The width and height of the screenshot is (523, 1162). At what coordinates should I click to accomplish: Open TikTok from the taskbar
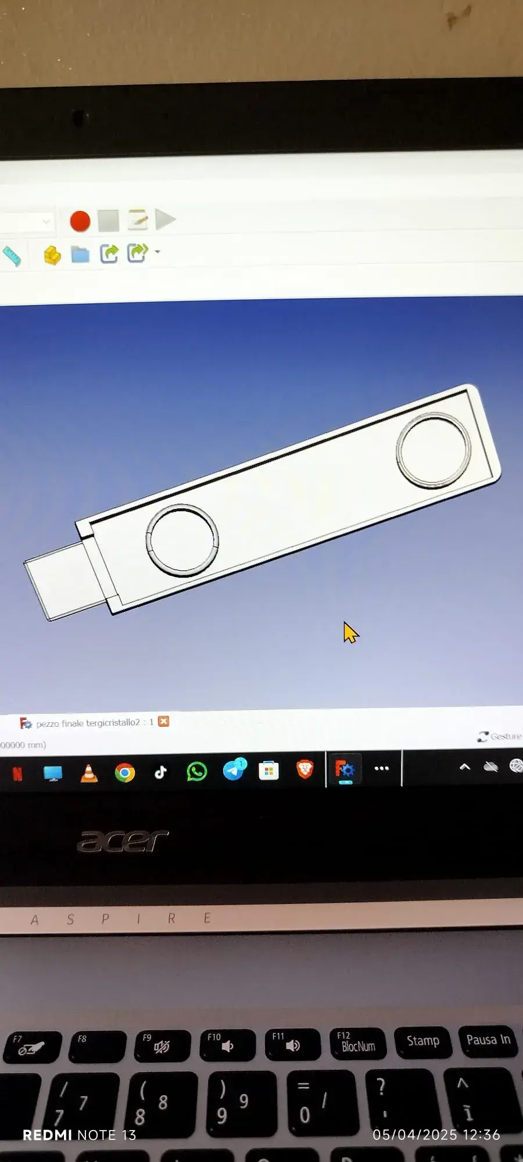pos(160,772)
